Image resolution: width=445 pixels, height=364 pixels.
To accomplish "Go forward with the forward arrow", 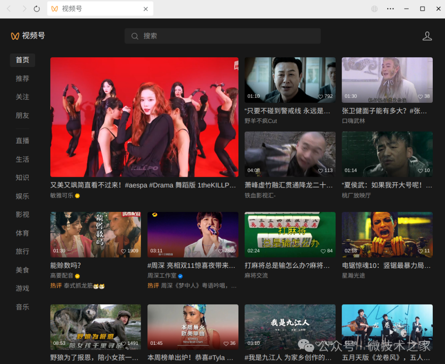I will (24, 9).
